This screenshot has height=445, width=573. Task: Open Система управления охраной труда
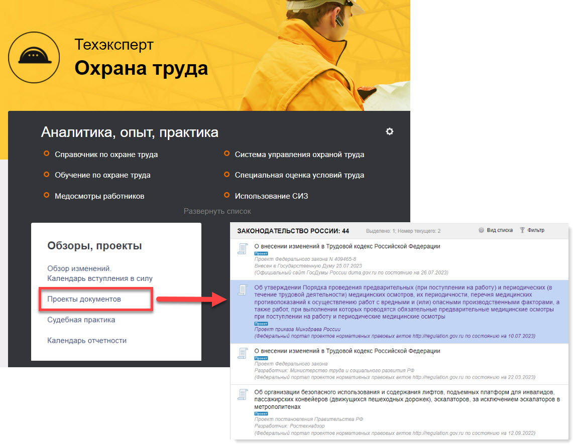click(x=299, y=155)
